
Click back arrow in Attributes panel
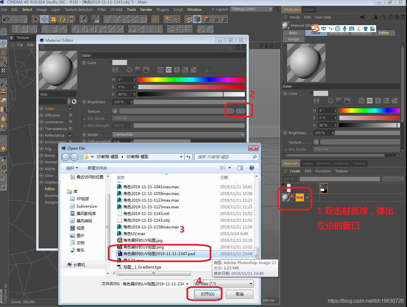pos(363,17)
